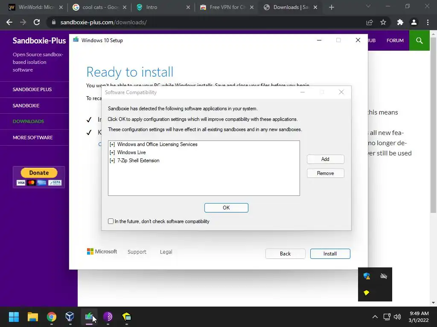Open Chrome from the taskbar
Image resolution: width=437 pixels, height=327 pixels.
52,317
